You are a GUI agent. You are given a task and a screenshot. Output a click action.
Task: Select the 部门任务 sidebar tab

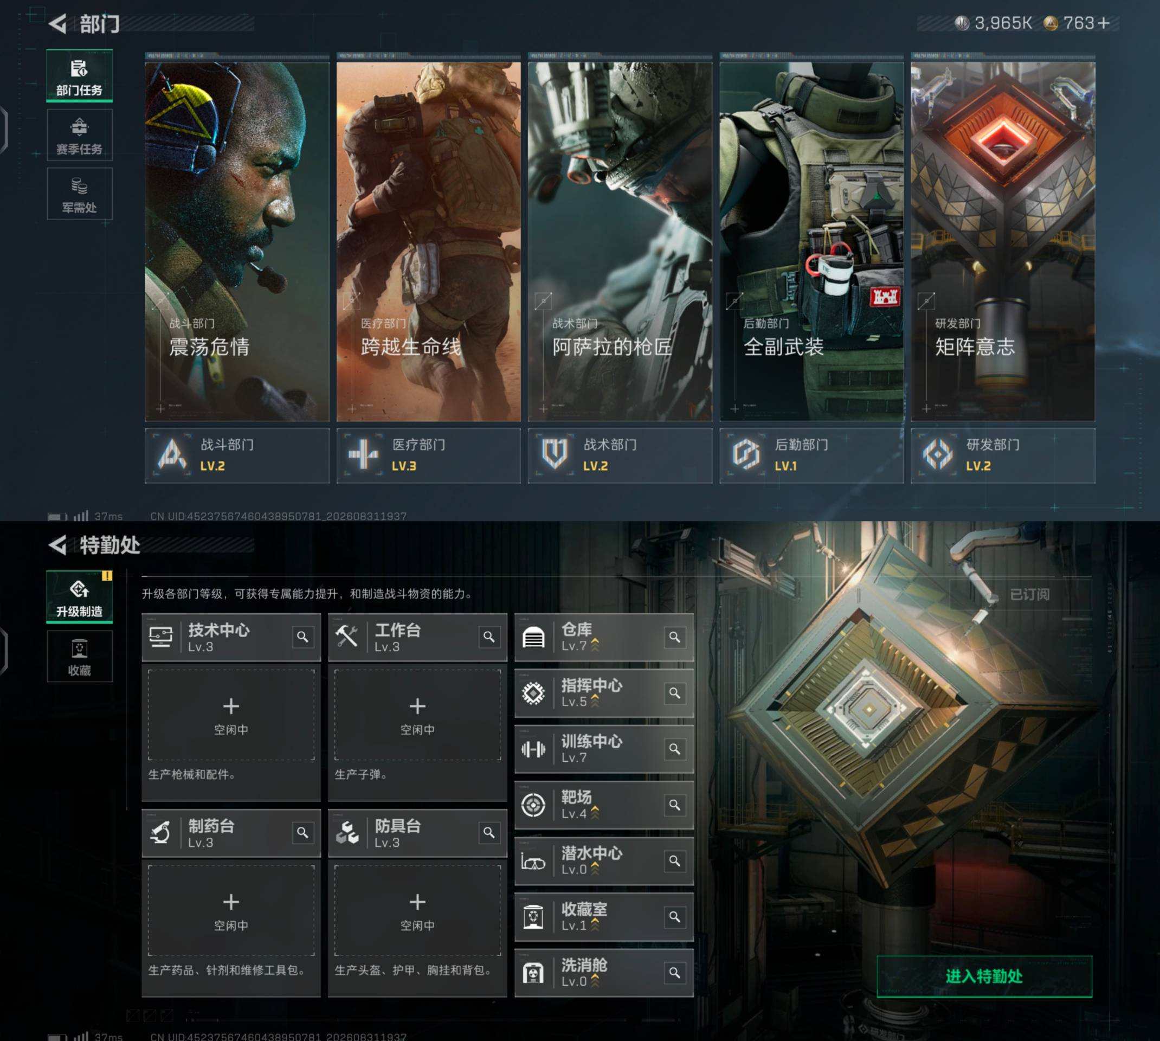coord(80,76)
